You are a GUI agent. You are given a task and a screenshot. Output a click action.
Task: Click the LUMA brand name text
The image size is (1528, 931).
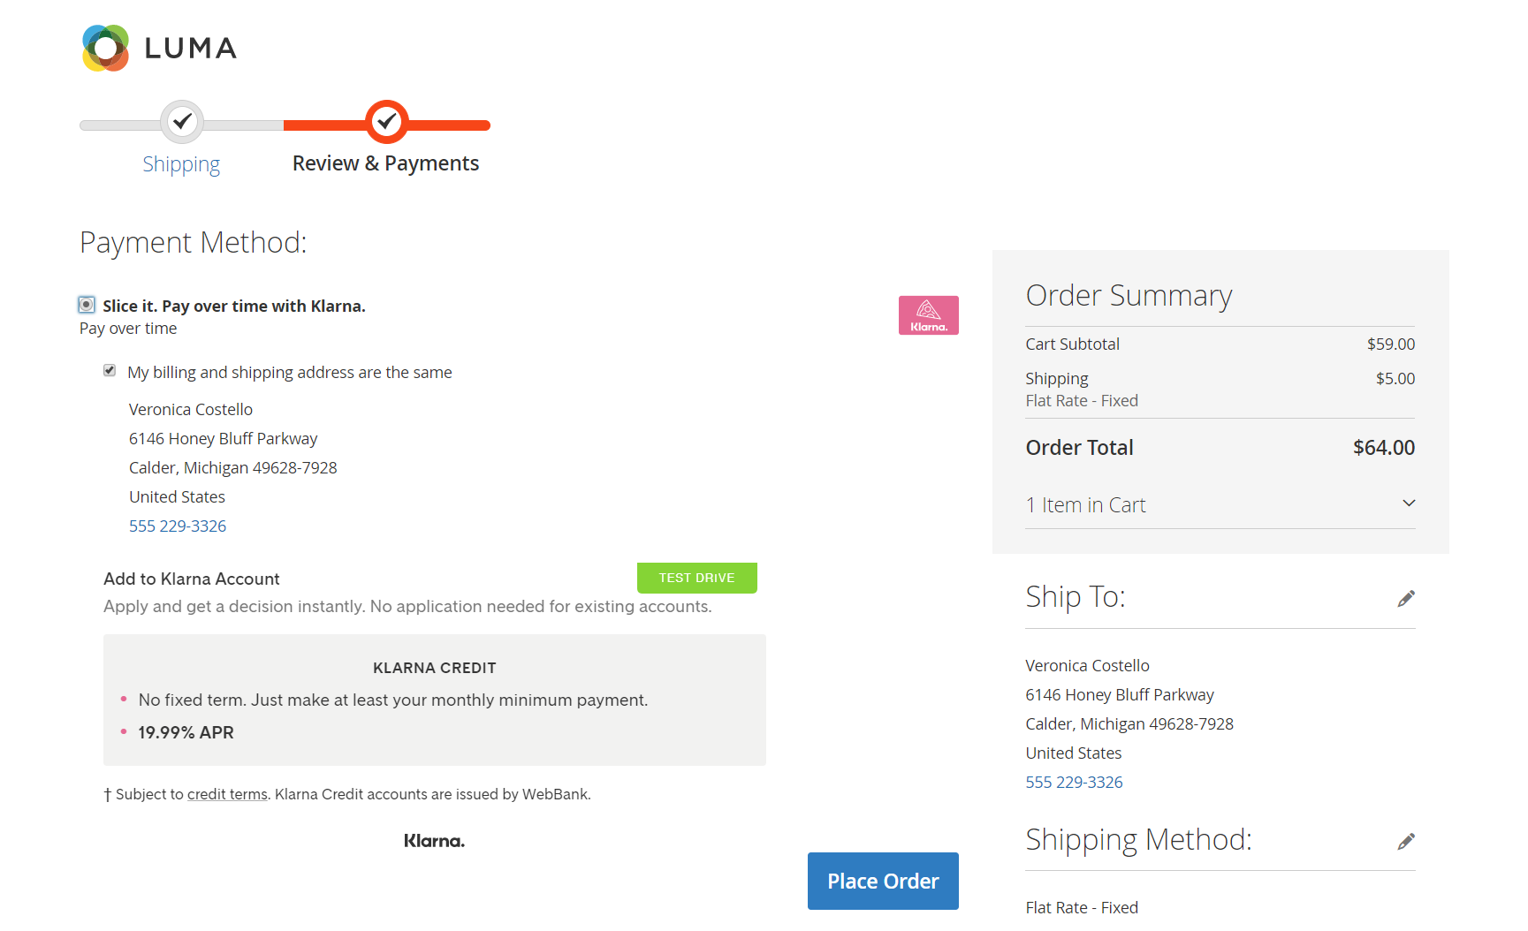(x=191, y=48)
